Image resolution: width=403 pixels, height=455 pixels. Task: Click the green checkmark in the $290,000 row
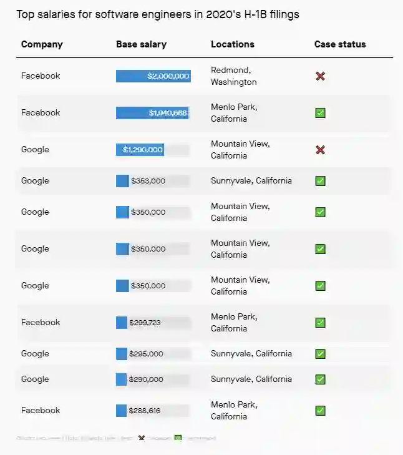320,379
